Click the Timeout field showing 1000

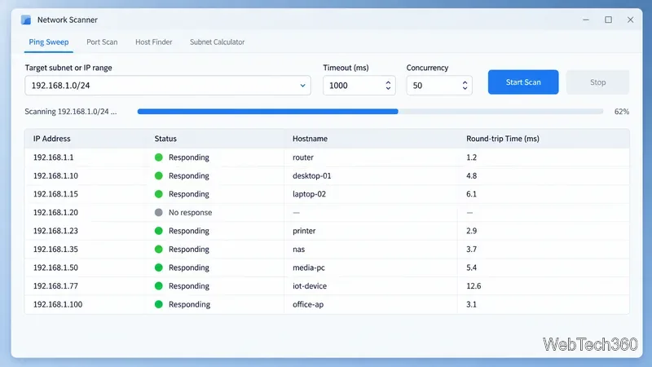(359, 86)
